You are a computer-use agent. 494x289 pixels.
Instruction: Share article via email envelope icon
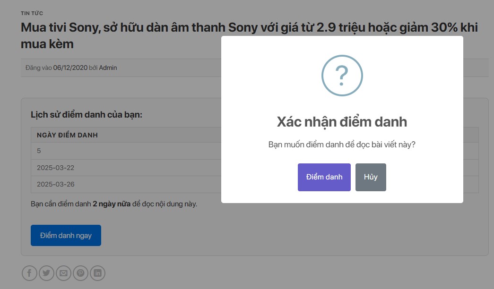[x=63, y=273]
